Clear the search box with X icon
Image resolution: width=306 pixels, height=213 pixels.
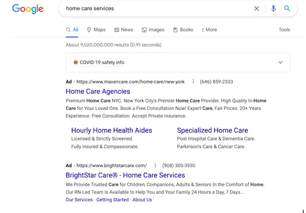point(257,9)
